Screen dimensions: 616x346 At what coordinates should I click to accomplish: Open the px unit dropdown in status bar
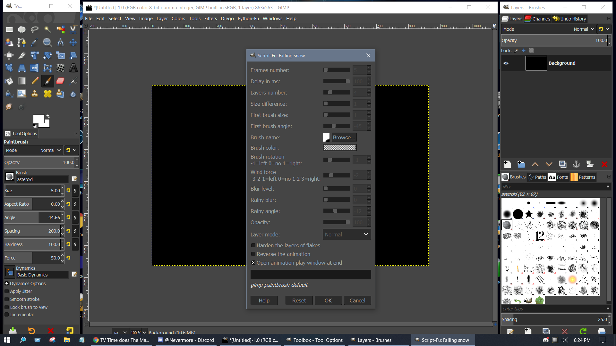click(x=120, y=332)
